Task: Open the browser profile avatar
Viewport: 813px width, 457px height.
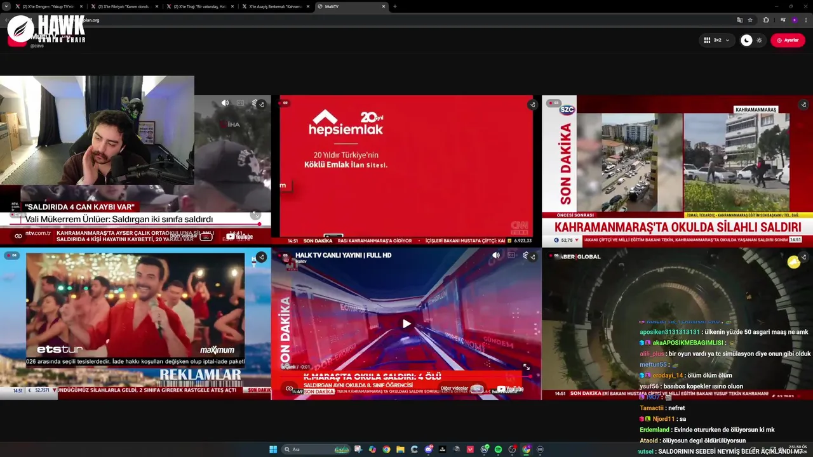Action: point(794,20)
